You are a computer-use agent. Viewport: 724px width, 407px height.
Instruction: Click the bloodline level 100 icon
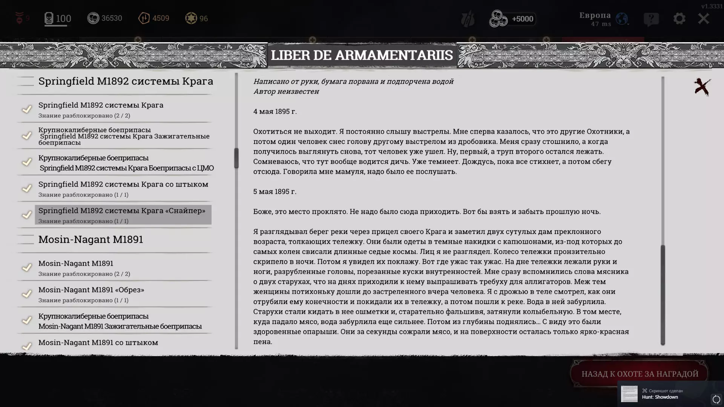[49, 18]
